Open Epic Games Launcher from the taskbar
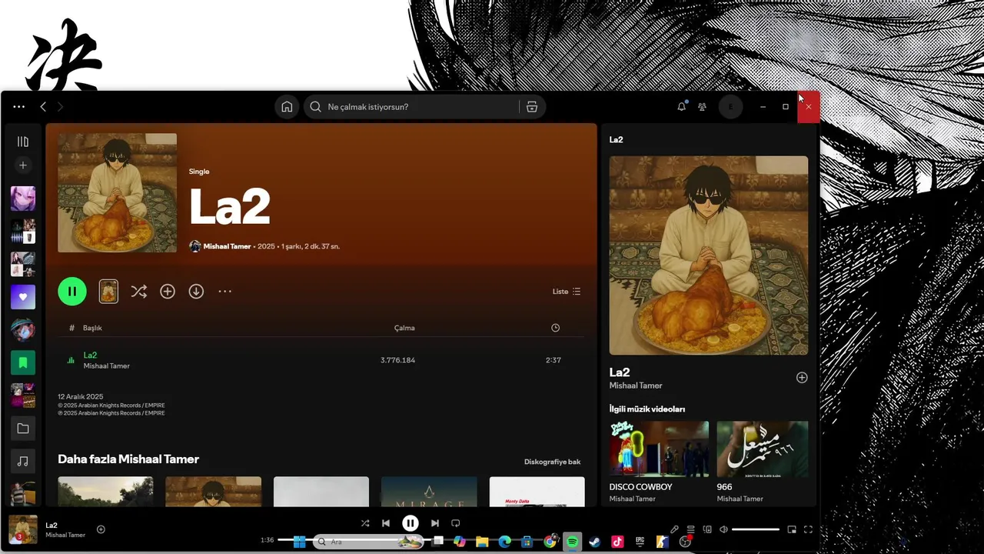Screen dimensions: 984x554 point(640,542)
